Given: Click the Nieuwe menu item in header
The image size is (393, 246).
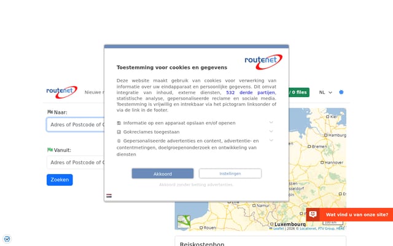Looking at the screenshot, I should tap(94, 92).
